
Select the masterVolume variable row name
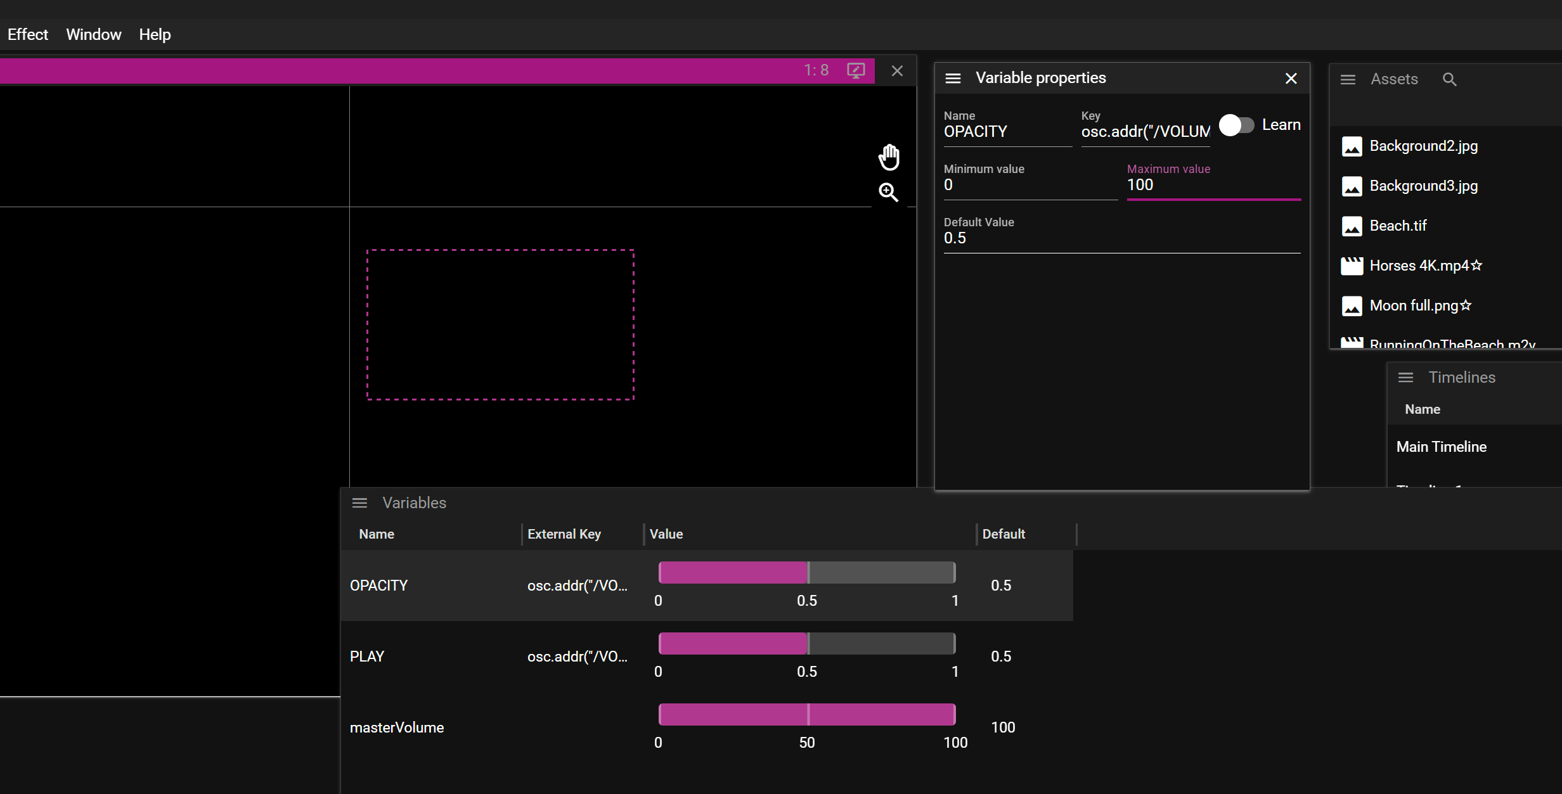coord(397,727)
